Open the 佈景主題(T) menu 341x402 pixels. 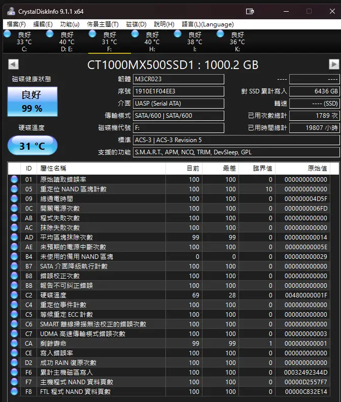[x=103, y=24]
